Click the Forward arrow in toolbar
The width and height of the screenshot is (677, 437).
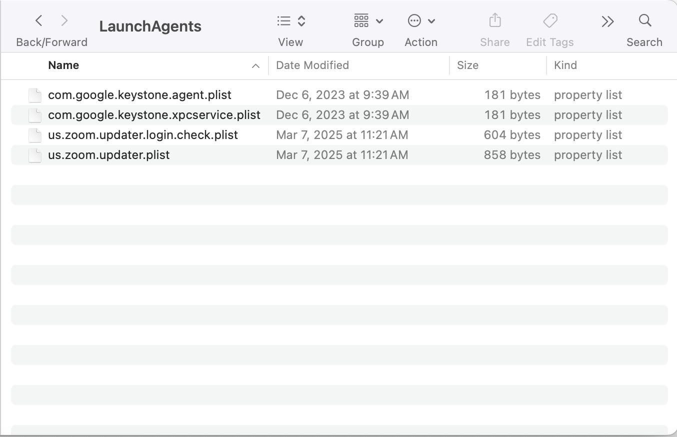(64, 21)
